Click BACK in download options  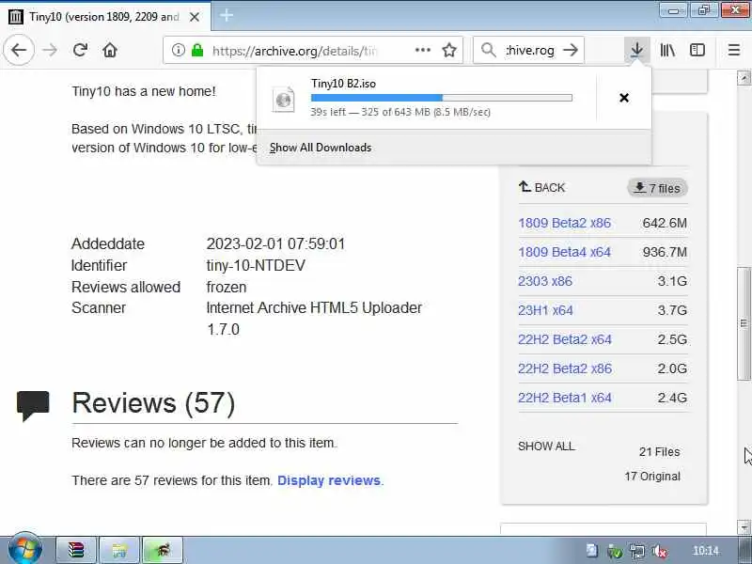542,187
